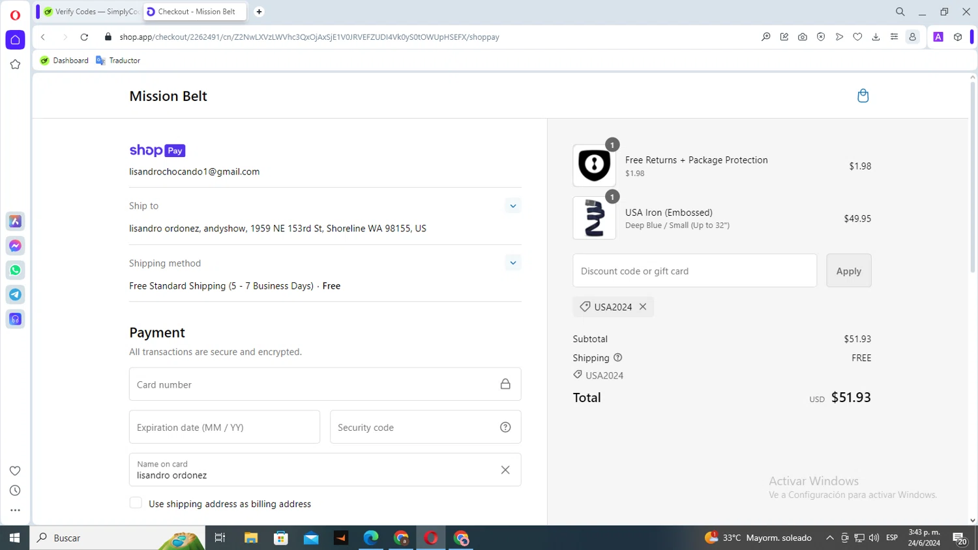This screenshot has width=978, height=550.
Task: Open the Dashboard bookmark
Action: pyautogui.click(x=65, y=61)
